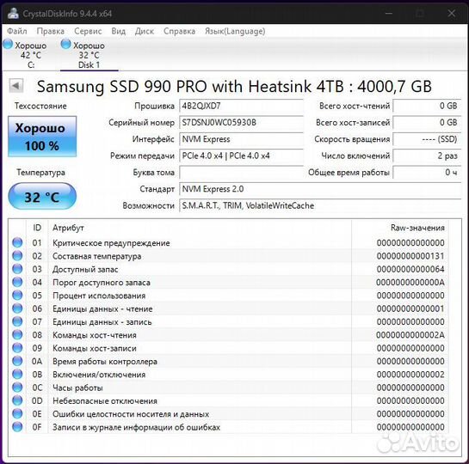Select attribute text Команды хост-чтения
Viewport: 469px width, 464px height.
click(95, 335)
